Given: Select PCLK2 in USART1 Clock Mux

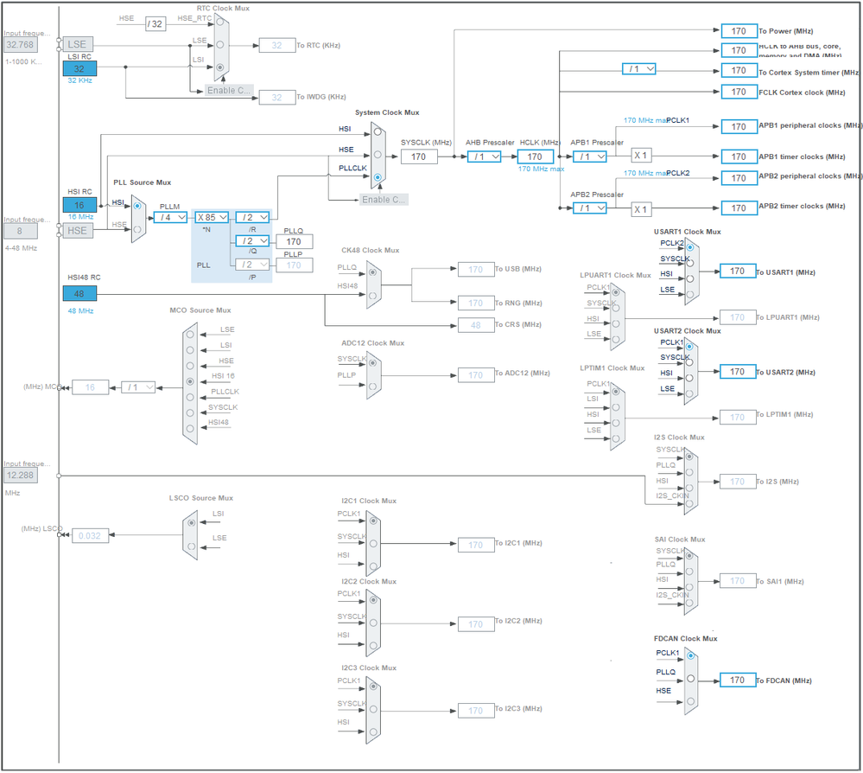Looking at the screenshot, I should (690, 247).
